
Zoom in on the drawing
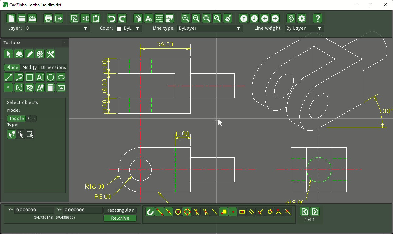[186, 18]
